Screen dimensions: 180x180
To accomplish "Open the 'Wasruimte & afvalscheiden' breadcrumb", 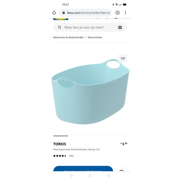I will (68, 37).
